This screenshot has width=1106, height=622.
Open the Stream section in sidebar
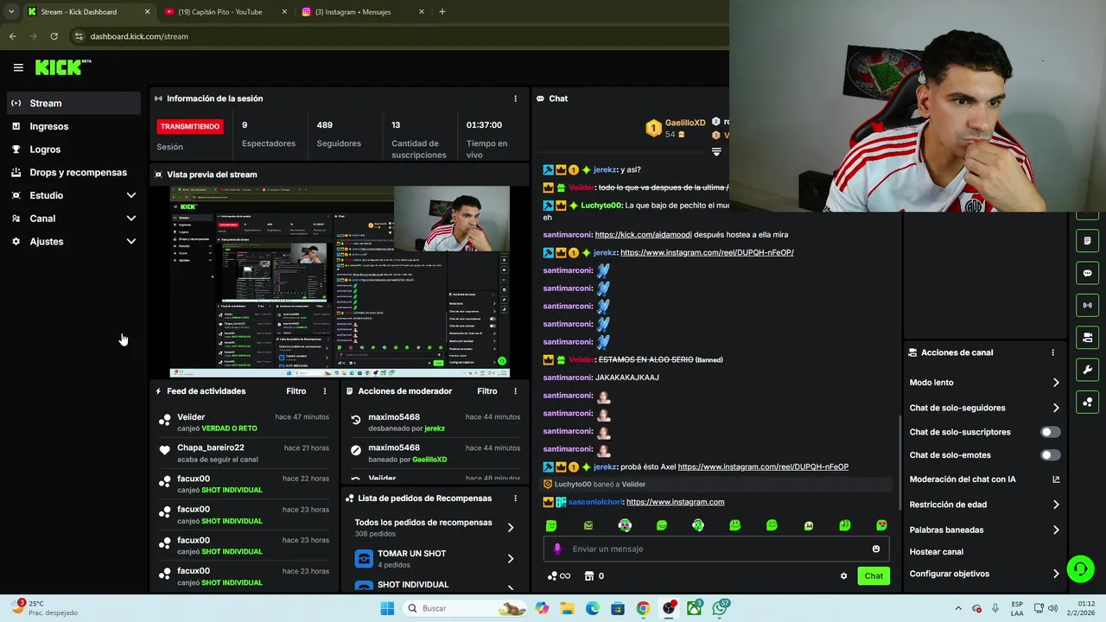73,103
